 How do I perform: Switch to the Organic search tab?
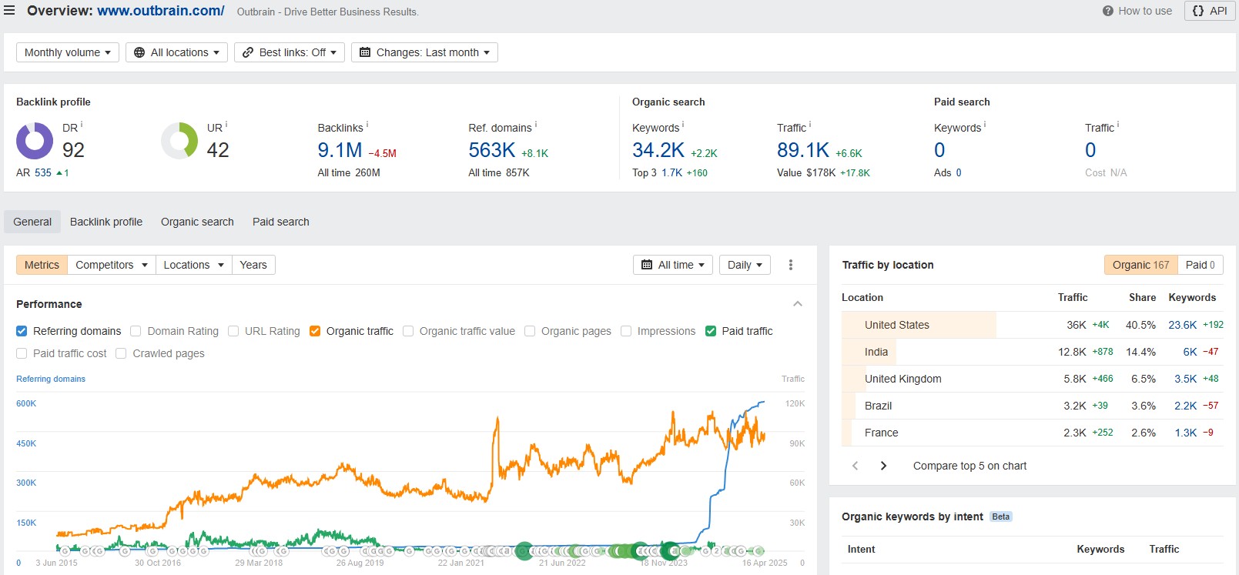coord(197,222)
